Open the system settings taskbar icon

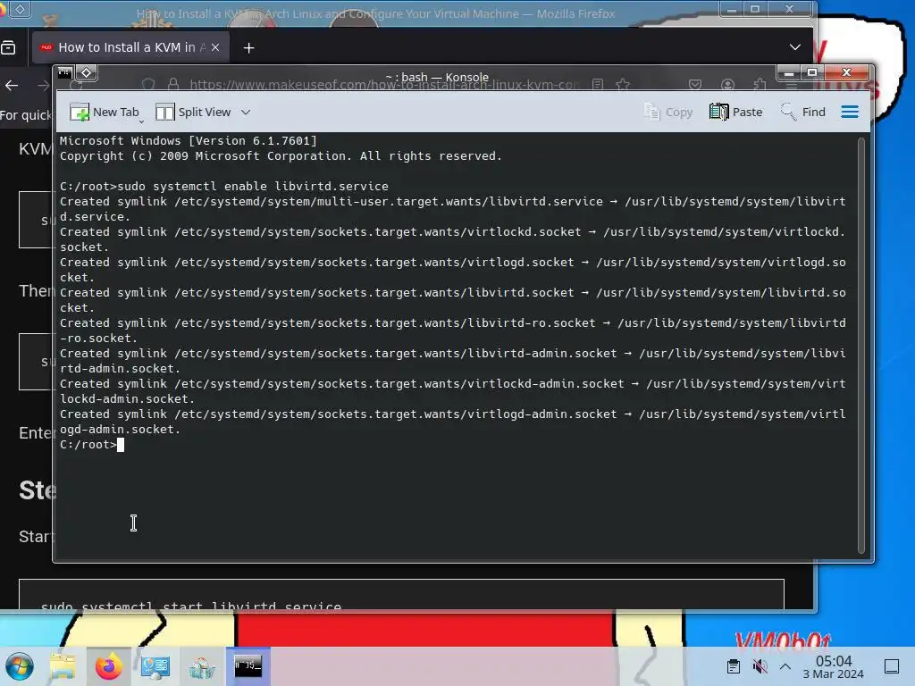click(x=155, y=666)
